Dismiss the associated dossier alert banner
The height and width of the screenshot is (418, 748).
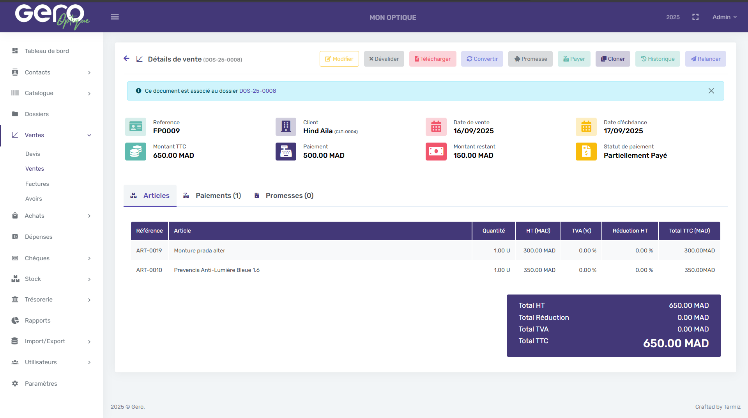click(x=711, y=91)
